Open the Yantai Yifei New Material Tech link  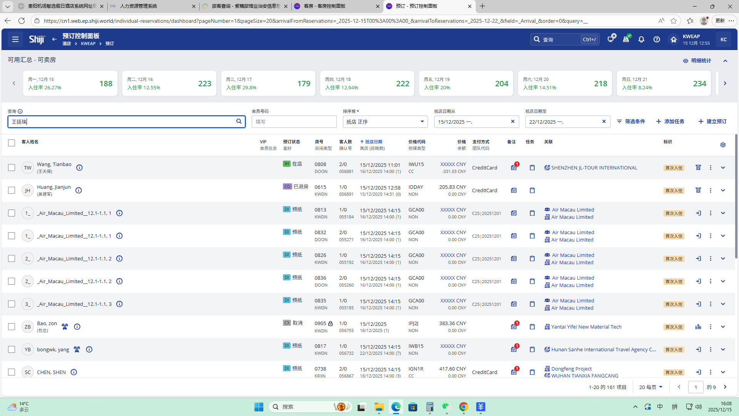click(x=586, y=327)
